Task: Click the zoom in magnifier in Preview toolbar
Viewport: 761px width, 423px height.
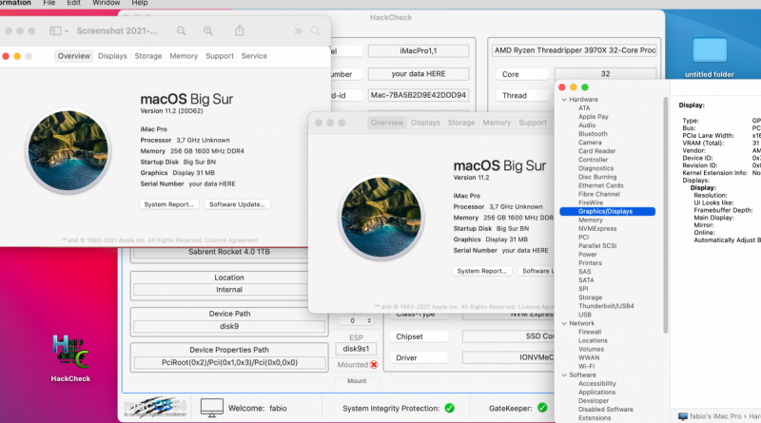Action: tap(208, 31)
